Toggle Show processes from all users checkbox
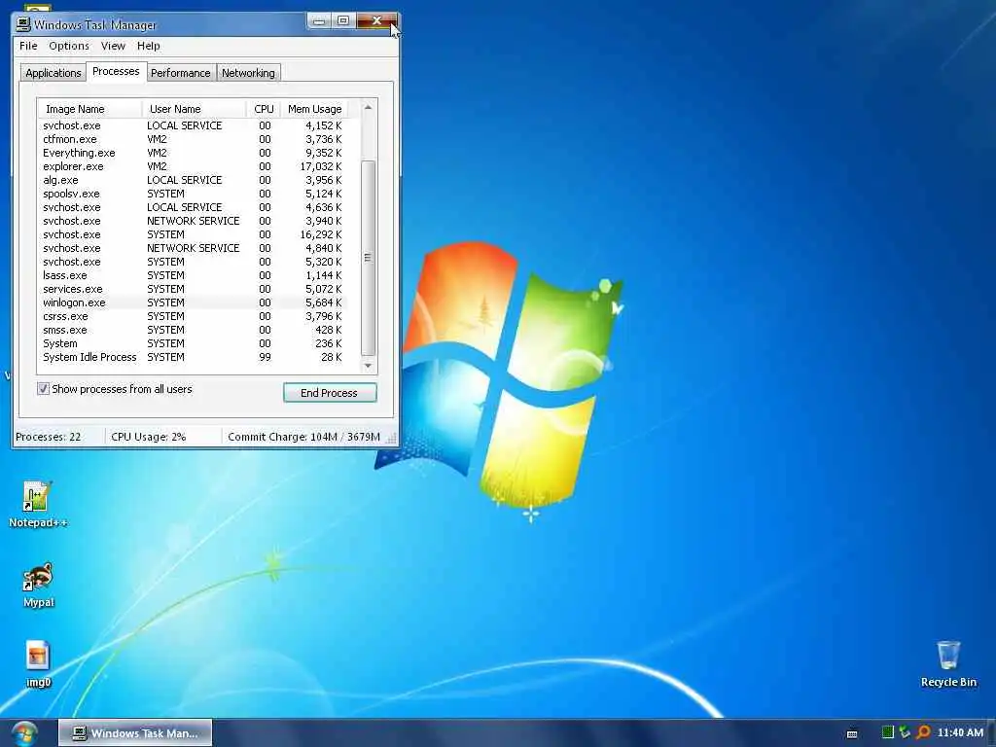Viewport: 996px width, 747px height. pos(43,389)
